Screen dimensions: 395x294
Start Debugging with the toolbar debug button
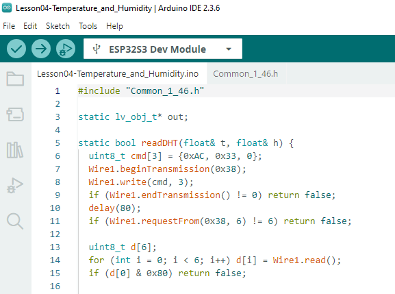click(x=66, y=49)
